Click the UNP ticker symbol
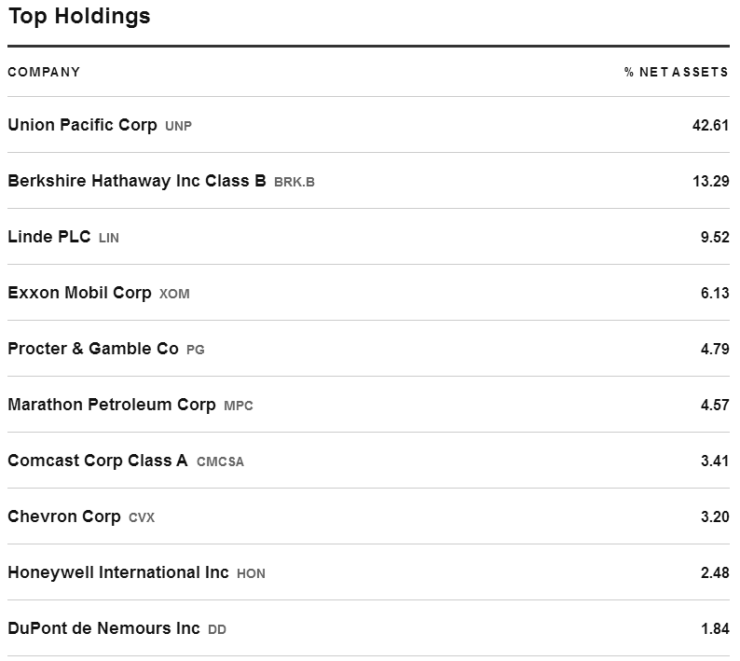The width and height of the screenshot is (740, 661). [x=178, y=126]
